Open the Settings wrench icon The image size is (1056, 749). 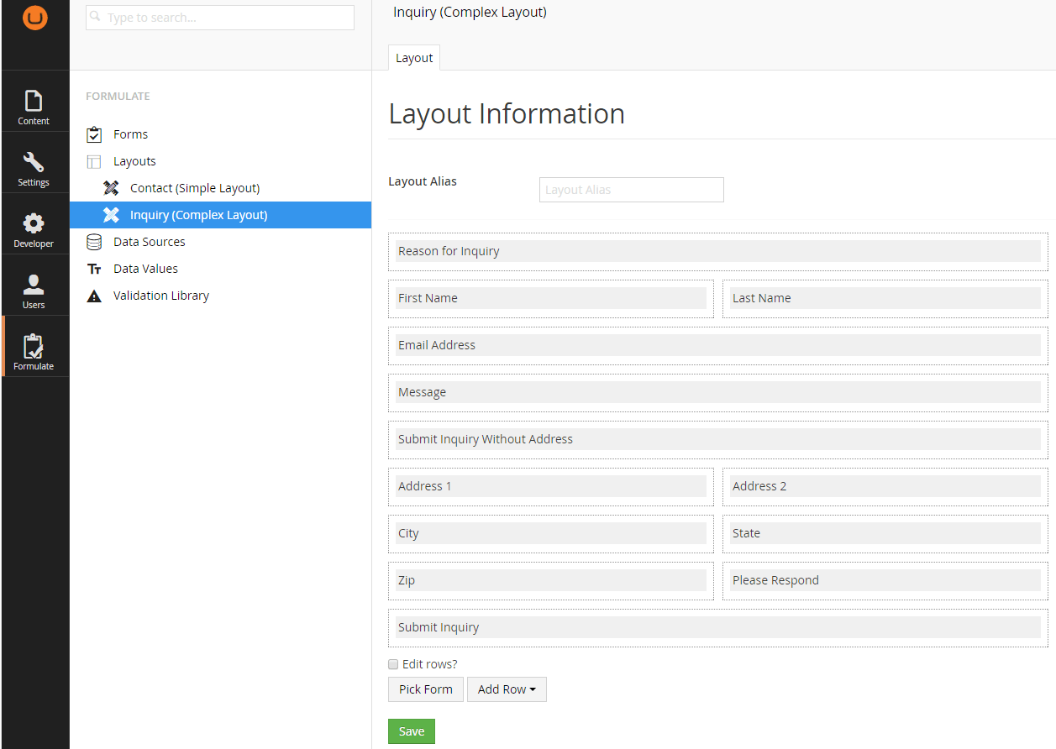pos(34,162)
